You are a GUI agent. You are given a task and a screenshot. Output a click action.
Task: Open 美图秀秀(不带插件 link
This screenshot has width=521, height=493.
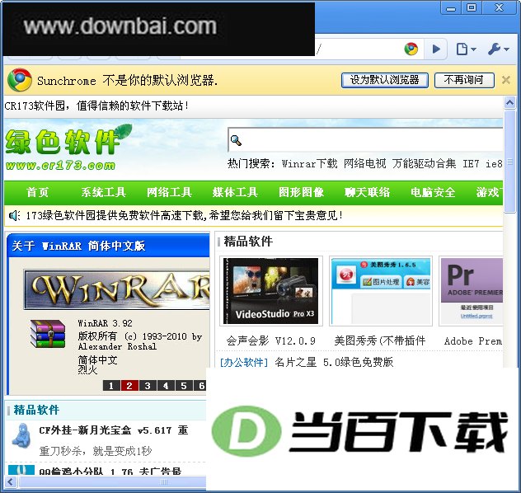click(380, 340)
